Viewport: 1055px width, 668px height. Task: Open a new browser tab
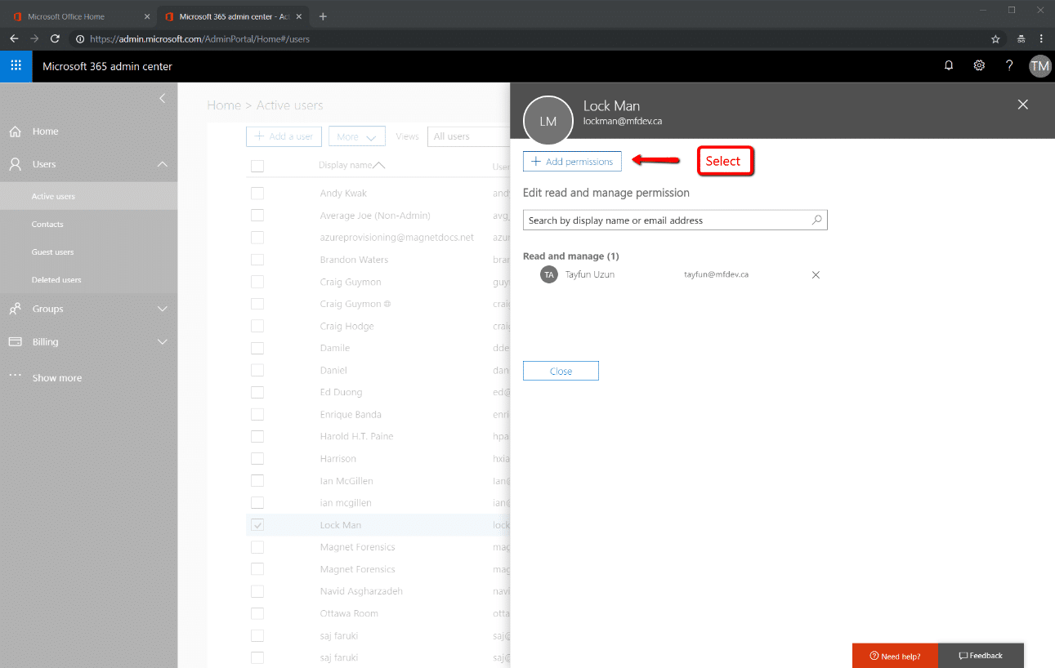tap(323, 16)
